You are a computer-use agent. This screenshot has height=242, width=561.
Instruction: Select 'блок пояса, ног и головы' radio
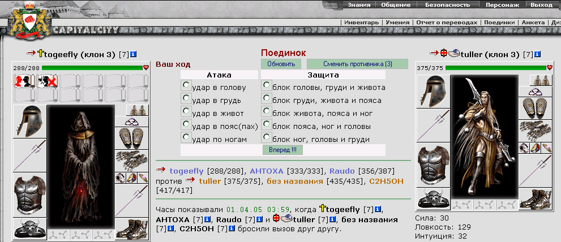(x=266, y=124)
